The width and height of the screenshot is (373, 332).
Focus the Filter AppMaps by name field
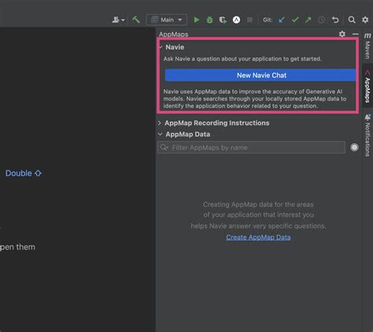pyautogui.click(x=251, y=147)
